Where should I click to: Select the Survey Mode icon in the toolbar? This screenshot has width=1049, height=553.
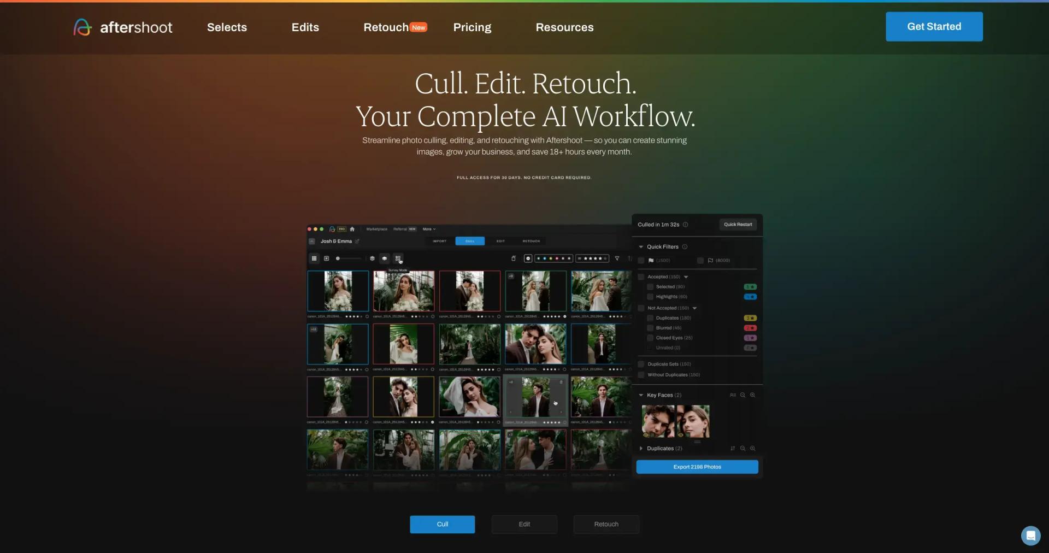pyautogui.click(x=398, y=258)
